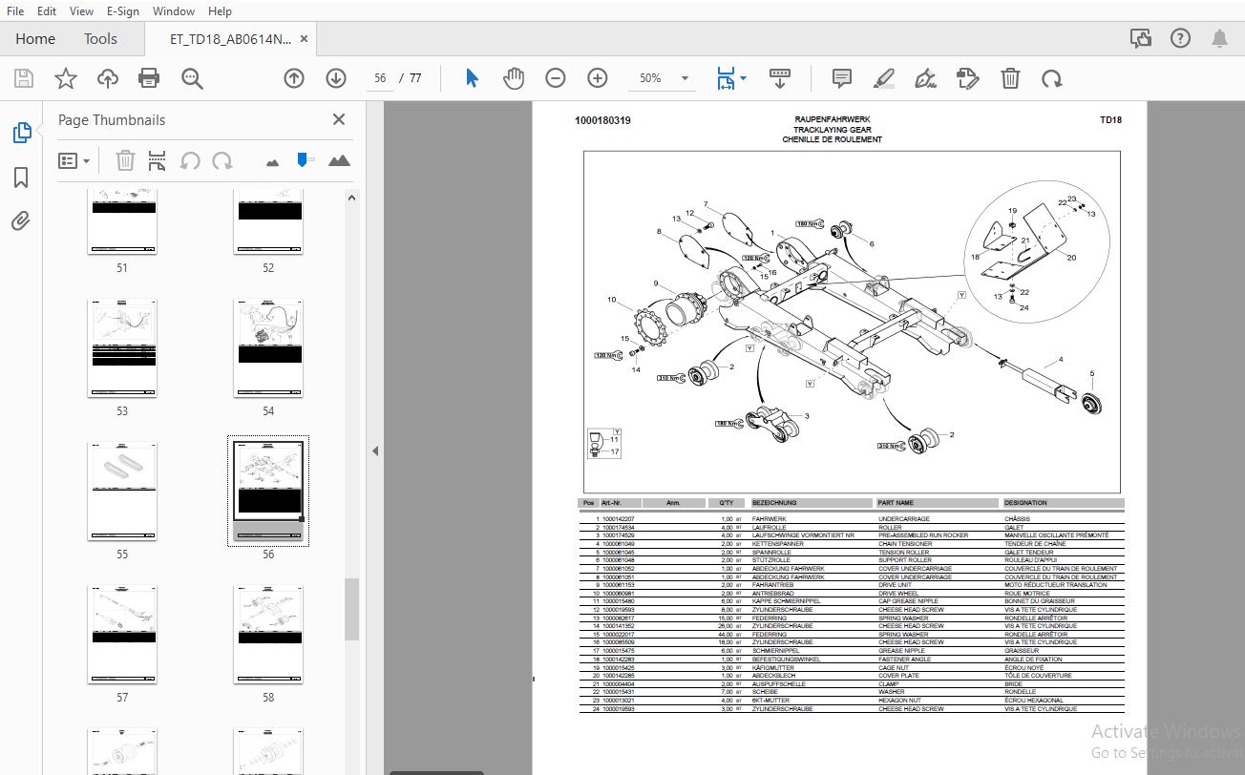Viewport: 1245px width, 775px height.
Task: Open the Edit menu
Action: (46, 10)
